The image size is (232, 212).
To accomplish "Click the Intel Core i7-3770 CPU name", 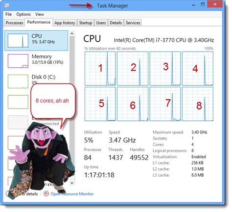I will coord(164,40).
